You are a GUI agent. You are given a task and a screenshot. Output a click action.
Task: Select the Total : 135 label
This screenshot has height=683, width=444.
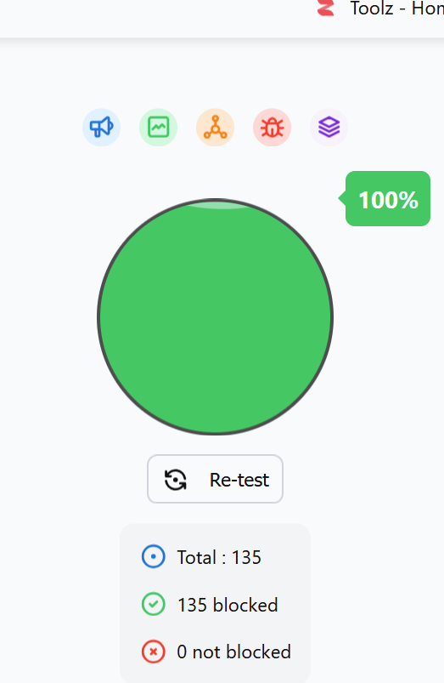pyautogui.click(x=219, y=557)
